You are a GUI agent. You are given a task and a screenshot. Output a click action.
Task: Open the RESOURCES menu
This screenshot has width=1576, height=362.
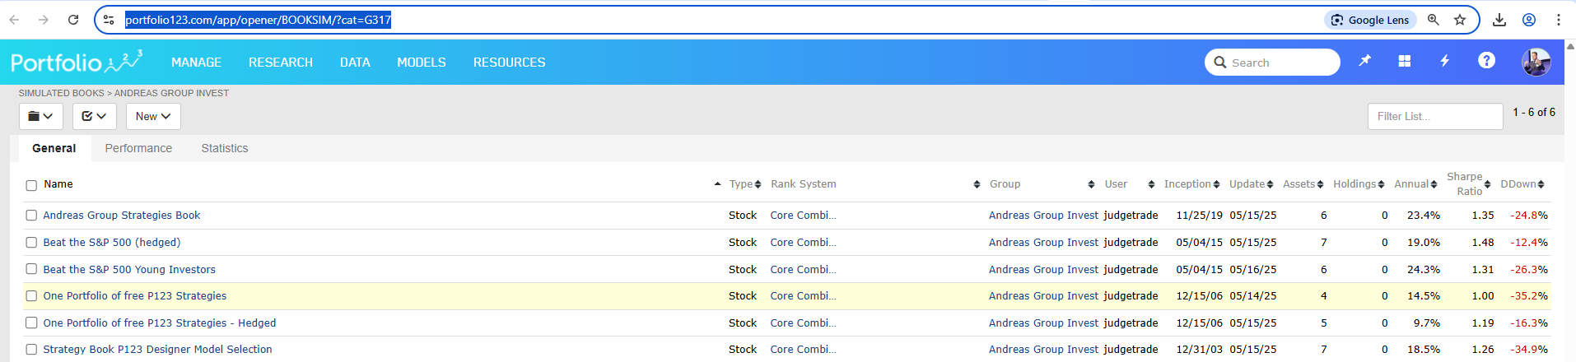click(509, 63)
